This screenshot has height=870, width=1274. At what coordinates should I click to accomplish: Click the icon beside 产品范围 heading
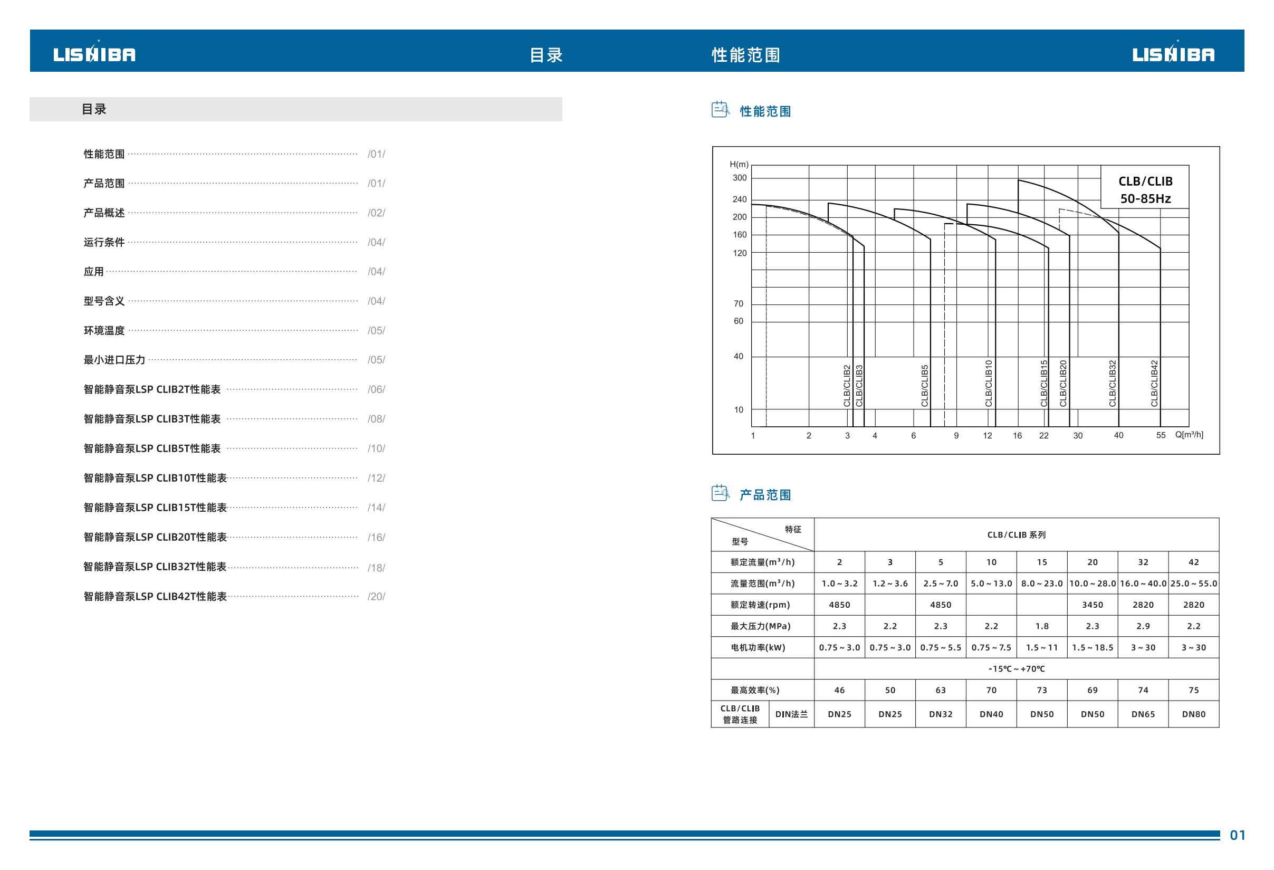(x=720, y=493)
